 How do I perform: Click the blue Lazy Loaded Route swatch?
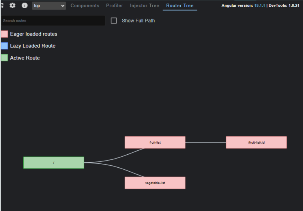(x=4, y=46)
